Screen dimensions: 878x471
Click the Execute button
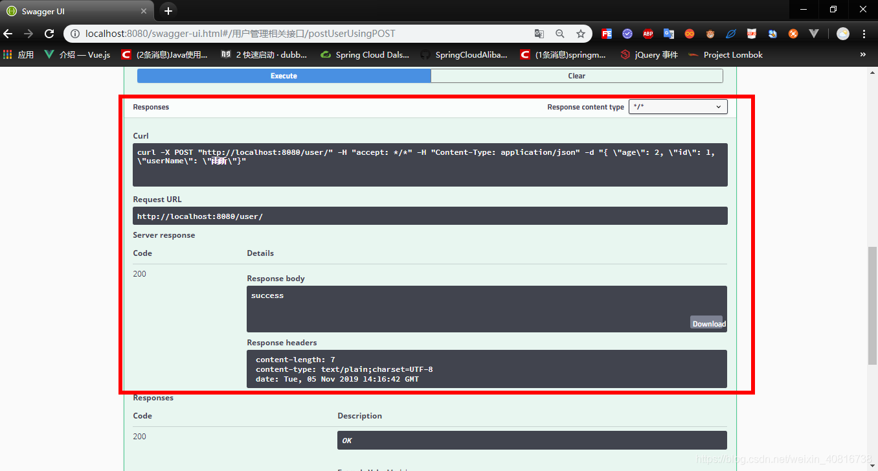[284, 76]
